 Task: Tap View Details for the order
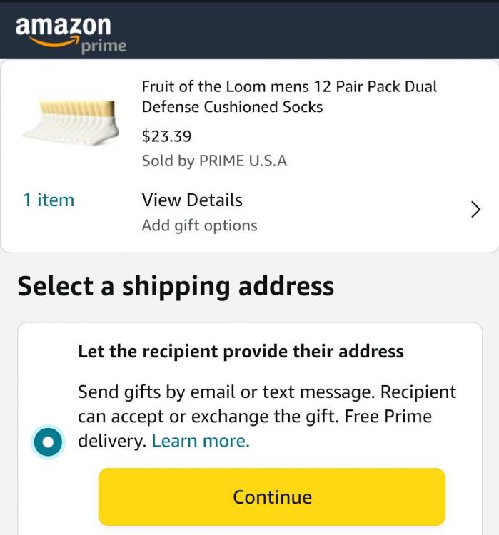(x=192, y=200)
